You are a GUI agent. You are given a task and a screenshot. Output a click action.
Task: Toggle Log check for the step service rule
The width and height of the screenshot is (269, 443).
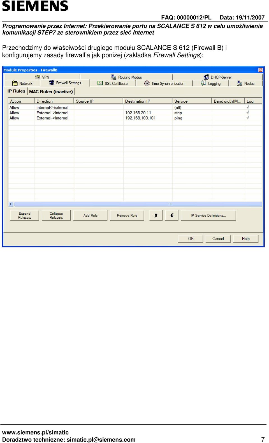[x=248, y=113]
